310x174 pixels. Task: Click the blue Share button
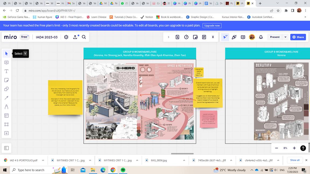pyautogui.click(x=298, y=37)
